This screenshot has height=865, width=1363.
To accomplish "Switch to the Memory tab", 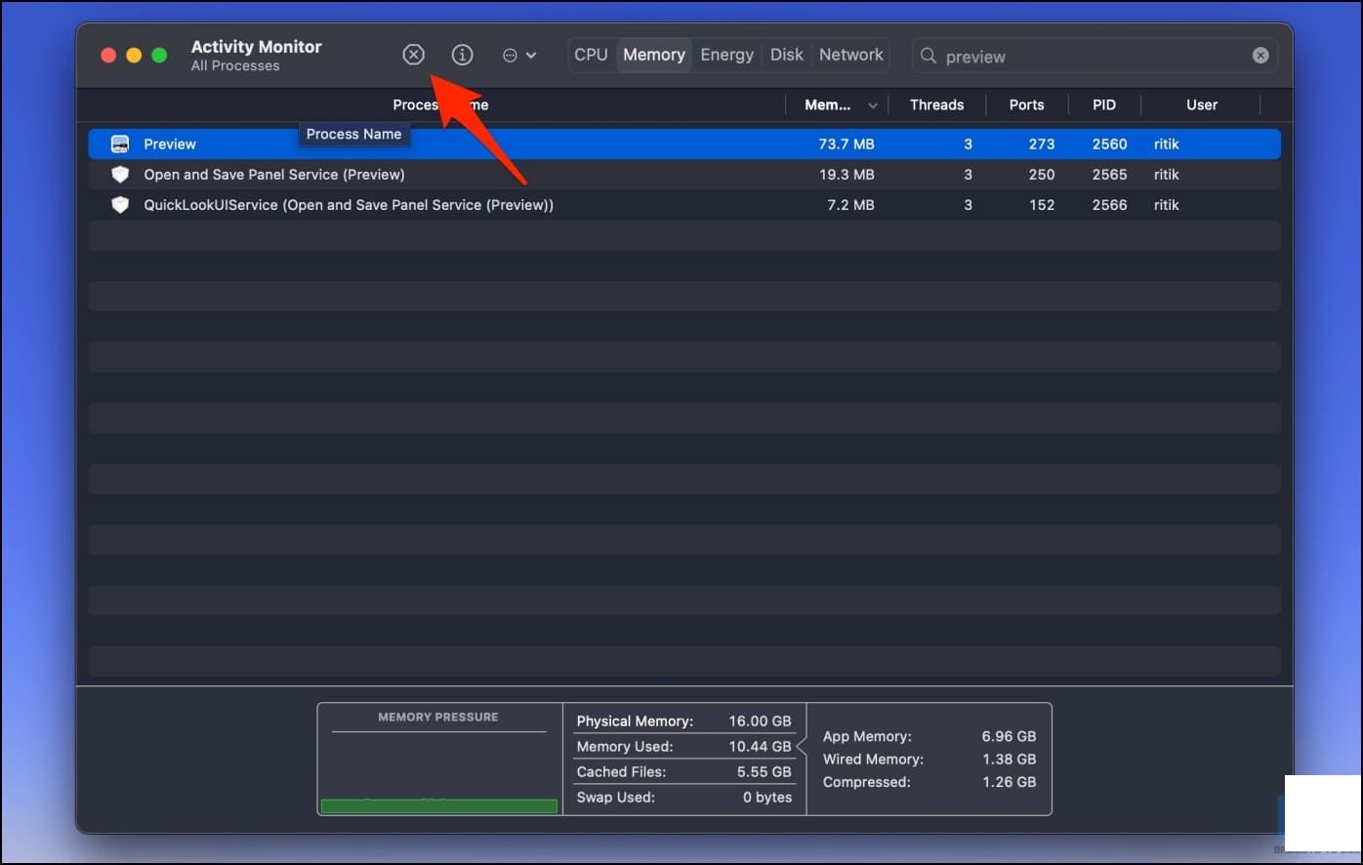I will coord(654,55).
